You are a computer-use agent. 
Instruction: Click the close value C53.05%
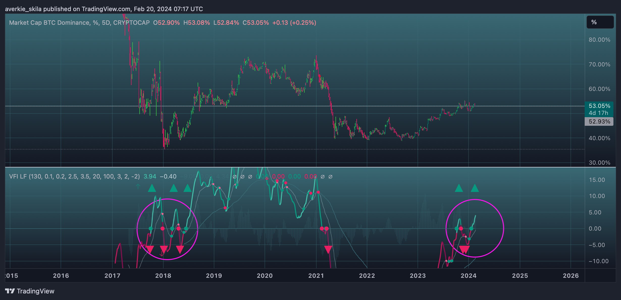[x=256, y=23]
